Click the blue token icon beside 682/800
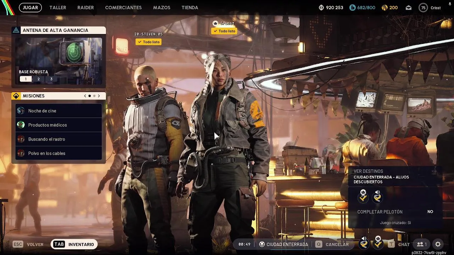Screen dimensions: 454x255 click(352, 7)
